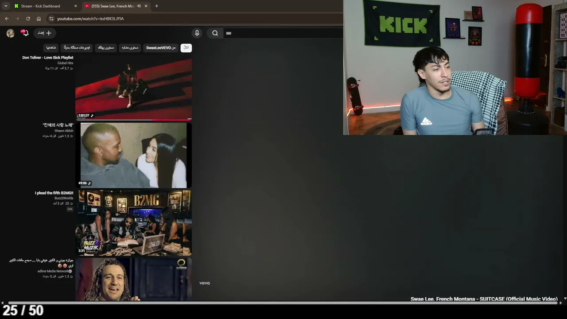The width and height of the screenshot is (567, 319).
Task: Reload the YouTube page
Action: point(28,19)
